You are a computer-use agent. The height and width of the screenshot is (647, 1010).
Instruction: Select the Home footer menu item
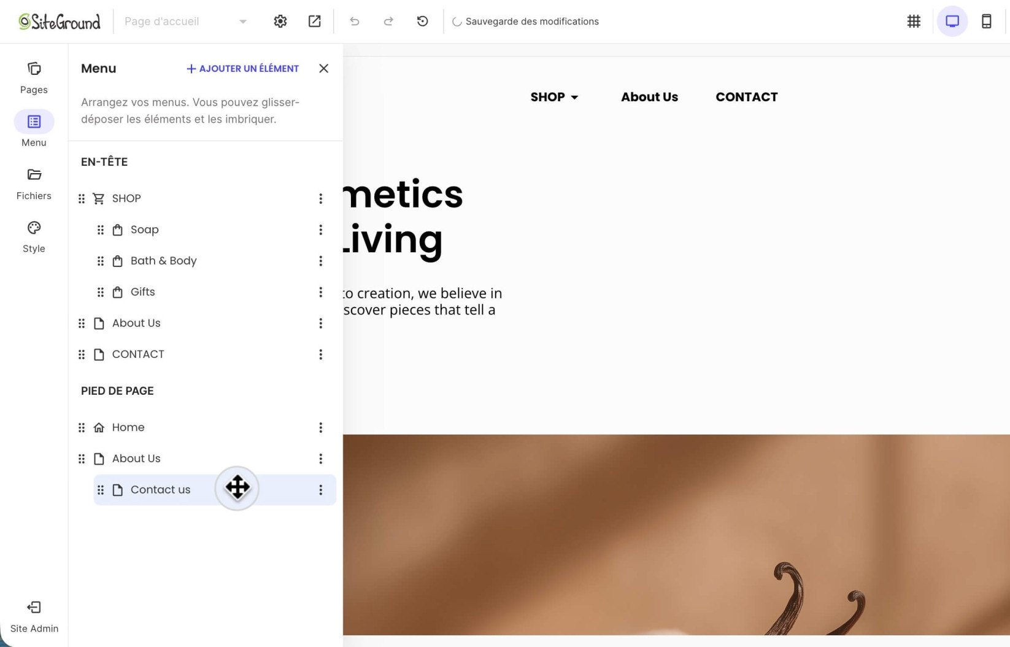(x=128, y=427)
